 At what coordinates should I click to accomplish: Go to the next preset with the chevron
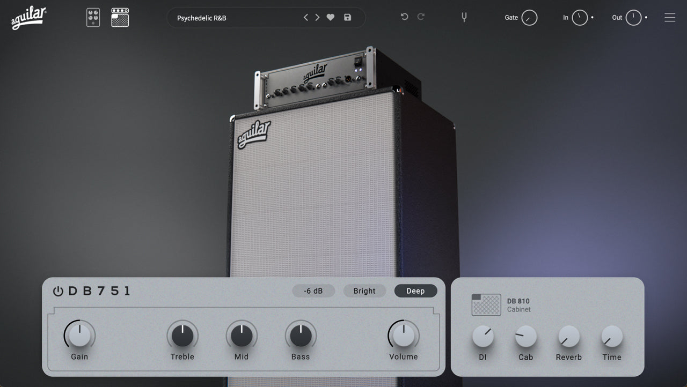click(317, 17)
